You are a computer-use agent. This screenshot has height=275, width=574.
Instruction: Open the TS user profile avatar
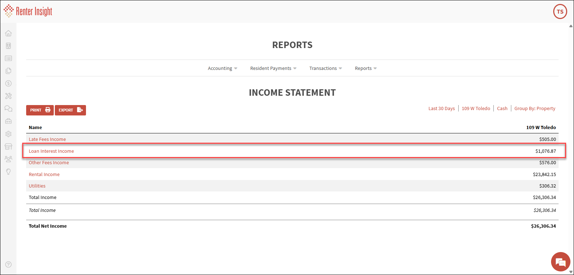(x=560, y=11)
